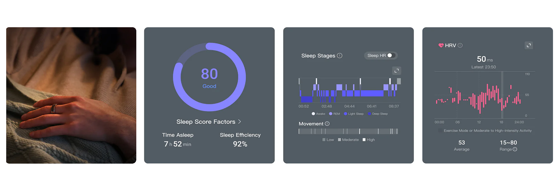This screenshot has height=170, width=558.
Task: Expand the Sleep Stages chart fullscreen
Action: pos(396,71)
